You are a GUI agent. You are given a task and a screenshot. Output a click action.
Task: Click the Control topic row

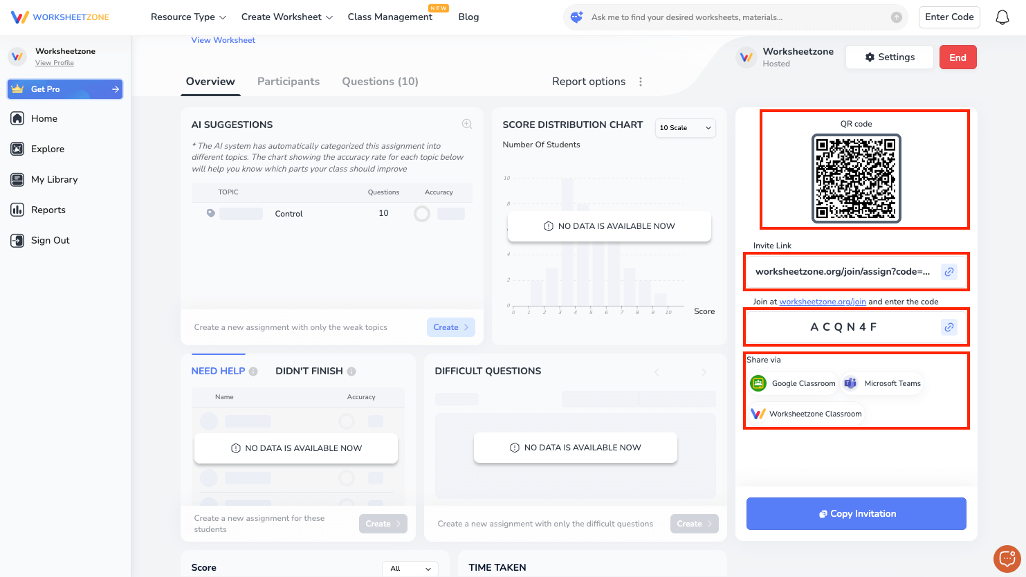(332, 214)
